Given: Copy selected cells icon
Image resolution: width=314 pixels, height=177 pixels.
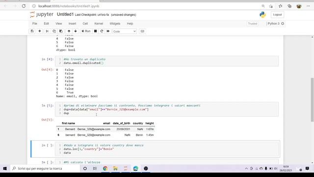Looking at the screenshot, I should [x=54, y=31].
